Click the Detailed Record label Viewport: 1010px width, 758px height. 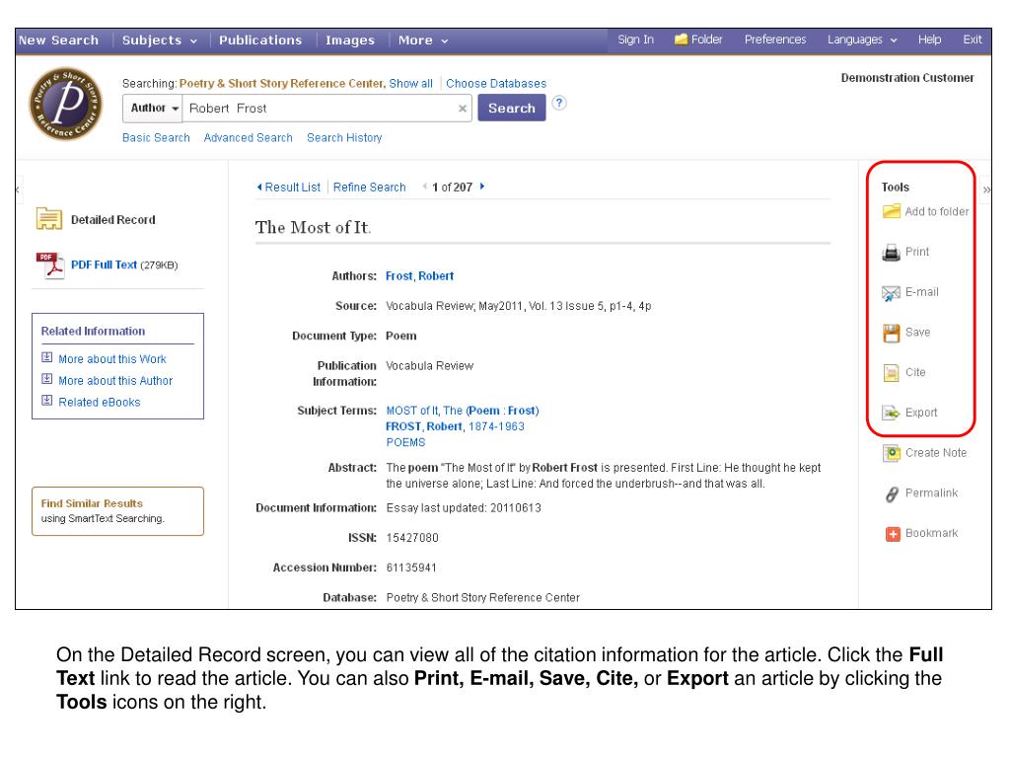[112, 220]
